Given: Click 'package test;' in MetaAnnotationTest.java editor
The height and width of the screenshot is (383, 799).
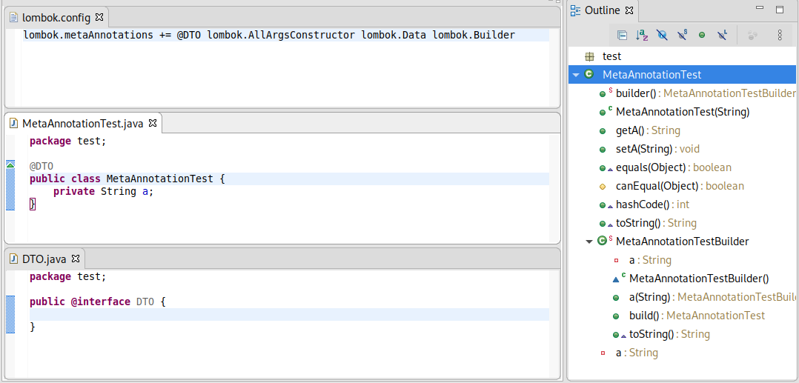Looking at the screenshot, I should point(67,141).
